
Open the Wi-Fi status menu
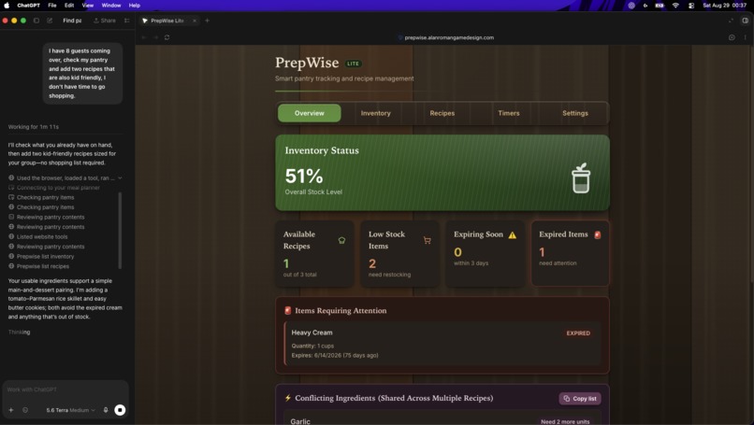click(x=675, y=6)
